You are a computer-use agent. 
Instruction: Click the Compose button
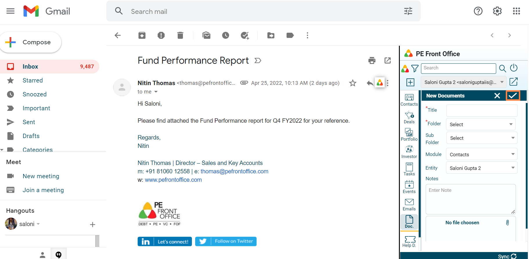[x=31, y=42]
